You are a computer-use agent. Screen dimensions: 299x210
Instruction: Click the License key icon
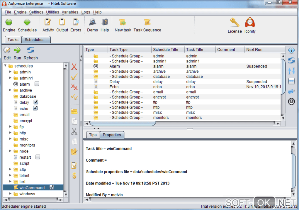coord(235,23)
